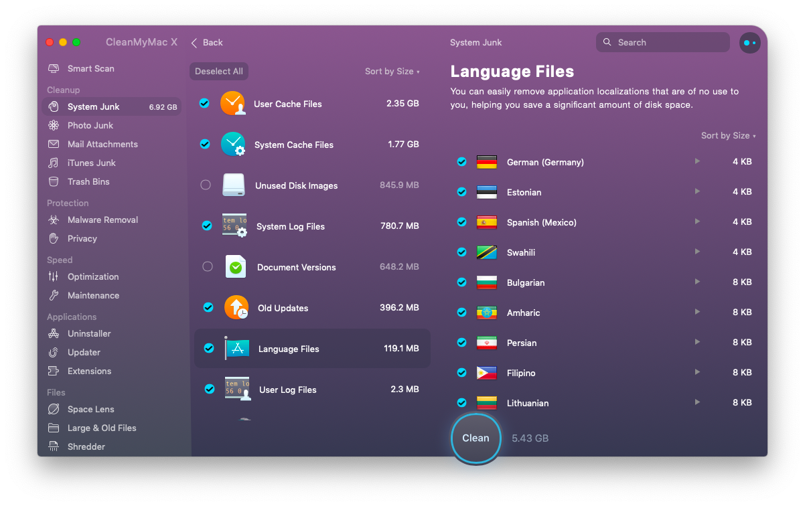Viewport: 805px width, 506px height.
Task: Click the Trash Bins icon
Action: (x=54, y=182)
